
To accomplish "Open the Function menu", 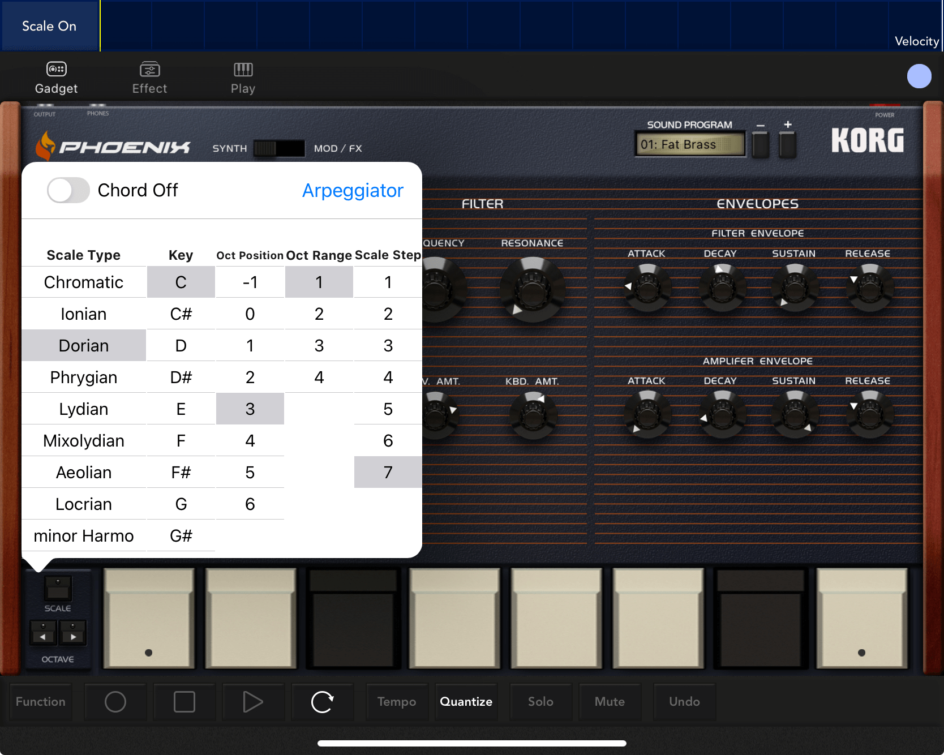I will pyautogui.click(x=41, y=702).
